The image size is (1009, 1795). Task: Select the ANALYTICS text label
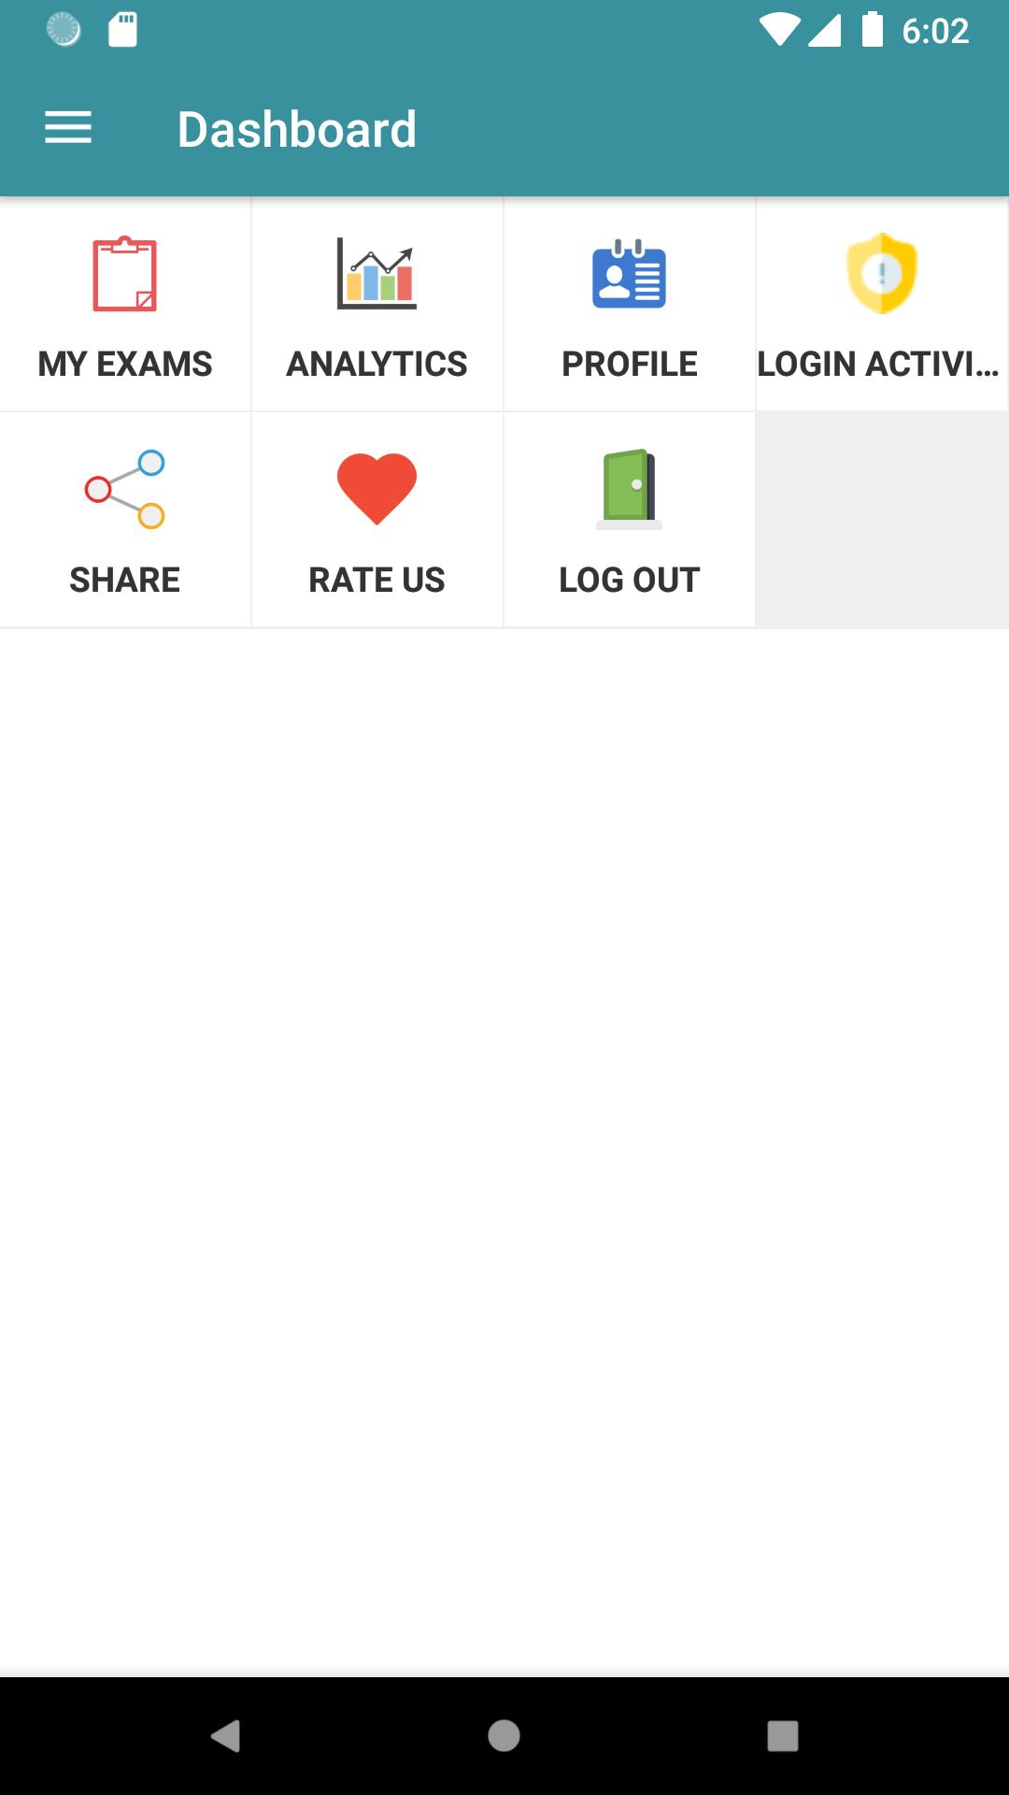point(377,364)
